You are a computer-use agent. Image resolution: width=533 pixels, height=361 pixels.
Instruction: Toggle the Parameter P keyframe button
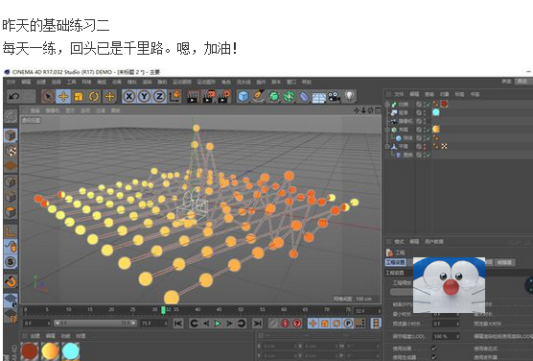click(348, 324)
